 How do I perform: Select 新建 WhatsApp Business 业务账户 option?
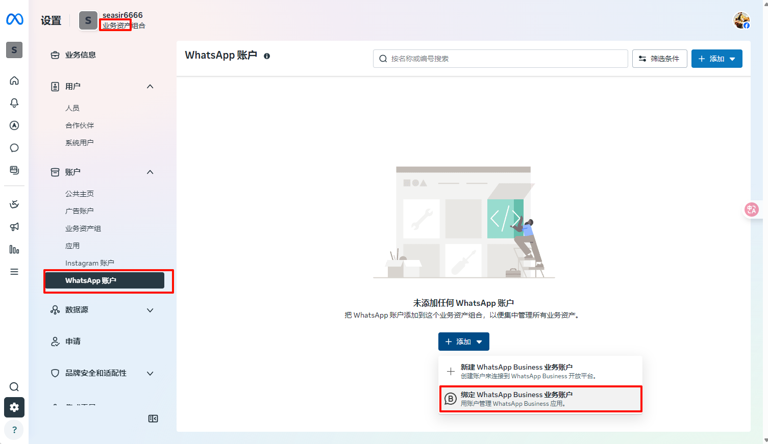pos(540,371)
